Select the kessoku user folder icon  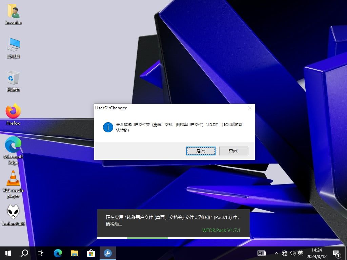13,12
